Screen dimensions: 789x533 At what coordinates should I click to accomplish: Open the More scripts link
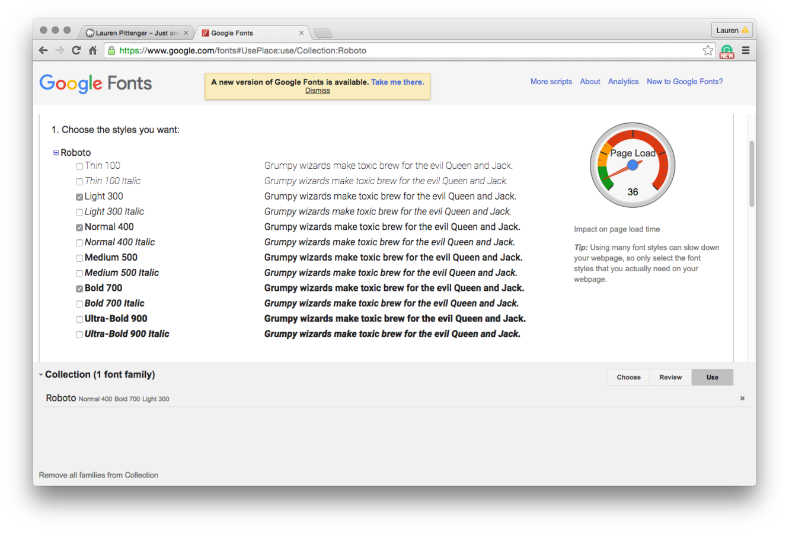pyautogui.click(x=551, y=82)
